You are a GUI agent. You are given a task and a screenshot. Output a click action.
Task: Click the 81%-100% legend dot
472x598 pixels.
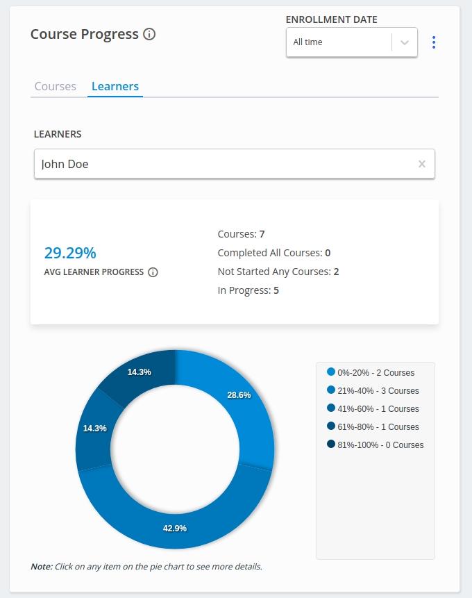[x=331, y=445]
